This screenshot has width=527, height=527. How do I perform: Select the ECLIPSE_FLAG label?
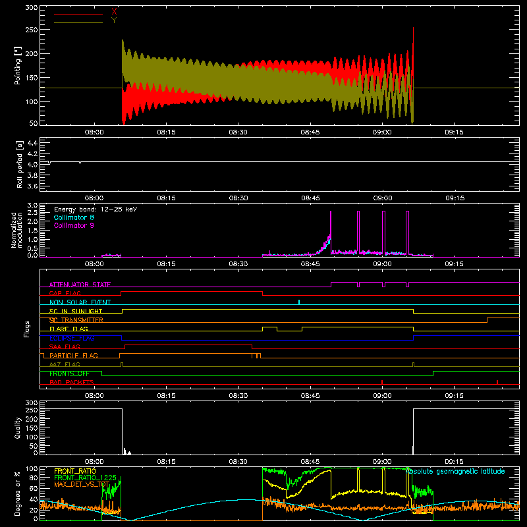72,338
